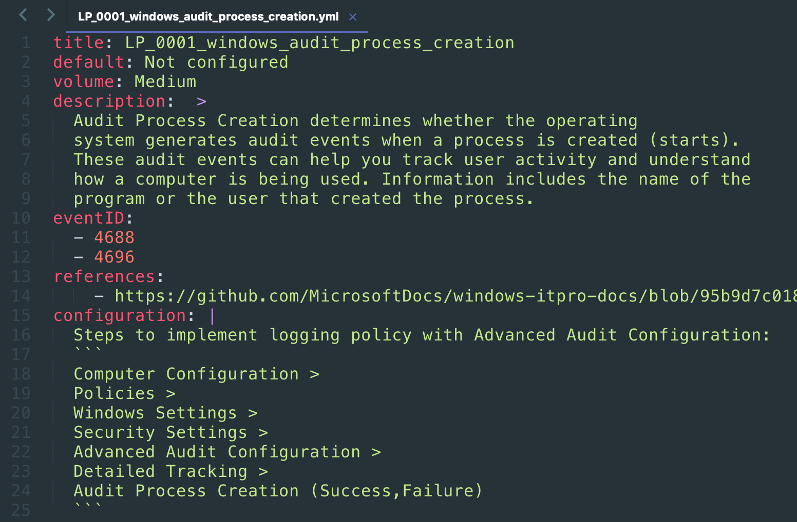
Task: Click the 'Policies >' line
Action: click(124, 393)
